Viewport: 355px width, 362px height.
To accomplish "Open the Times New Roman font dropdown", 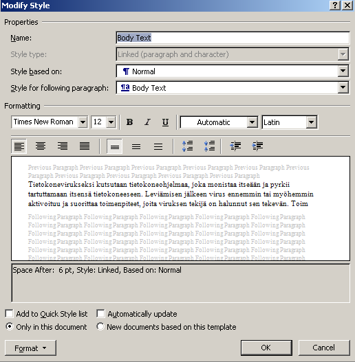I will 83,122.
